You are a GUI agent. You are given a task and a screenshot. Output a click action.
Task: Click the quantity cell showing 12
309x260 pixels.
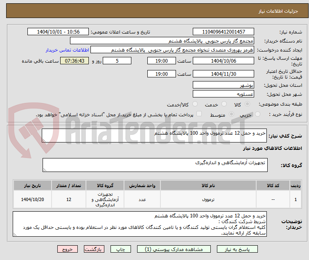click(x=69, y=199)
